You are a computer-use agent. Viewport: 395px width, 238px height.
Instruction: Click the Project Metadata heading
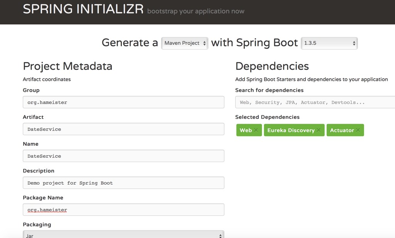[68, 66]
